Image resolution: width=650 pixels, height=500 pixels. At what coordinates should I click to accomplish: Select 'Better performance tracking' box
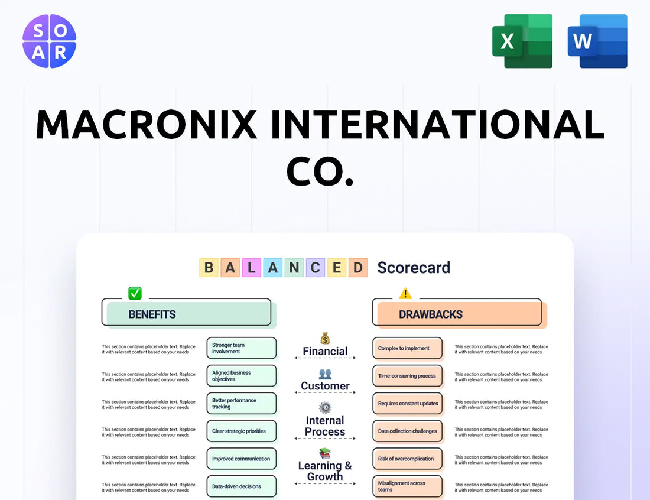coord(242,404)
